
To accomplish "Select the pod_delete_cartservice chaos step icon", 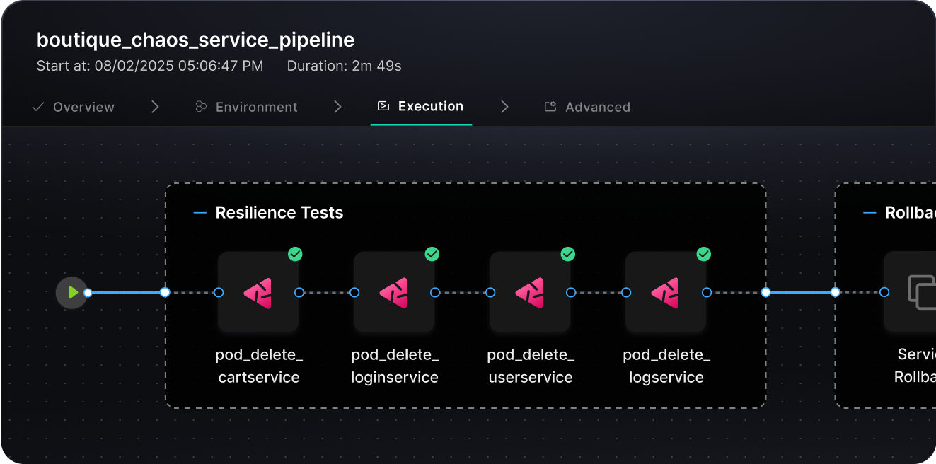I will 258,292.
